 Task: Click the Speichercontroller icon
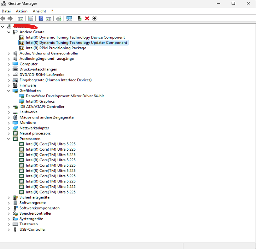15,213
